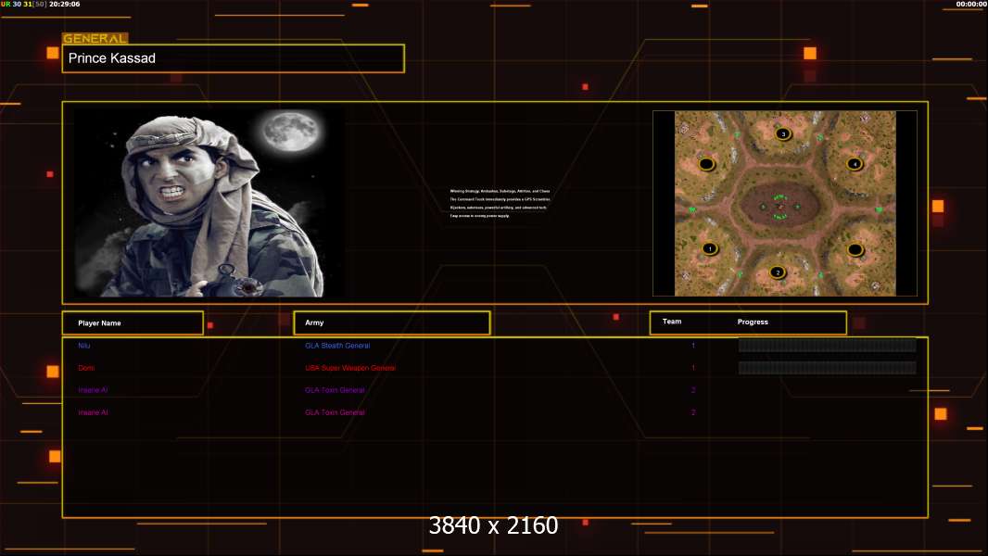Click Domi's loading progress bar
This screenshot has height=556, width=988.
pos(828,368)
